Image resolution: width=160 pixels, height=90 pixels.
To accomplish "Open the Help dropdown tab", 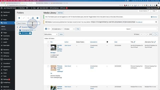I will 154,11.
